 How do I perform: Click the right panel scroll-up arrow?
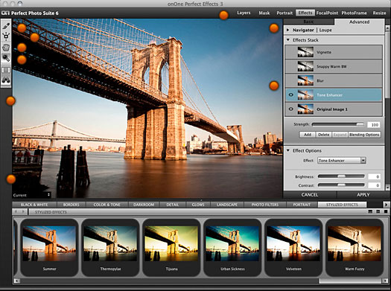[x=388, y=28]
